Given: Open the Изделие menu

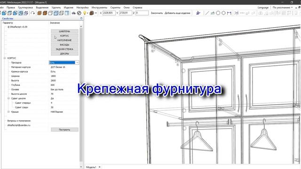Looking at the screenshot, I should (69, 8).
